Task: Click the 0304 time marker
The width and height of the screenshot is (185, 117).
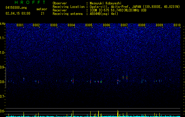Action: (x=71, y=25)
